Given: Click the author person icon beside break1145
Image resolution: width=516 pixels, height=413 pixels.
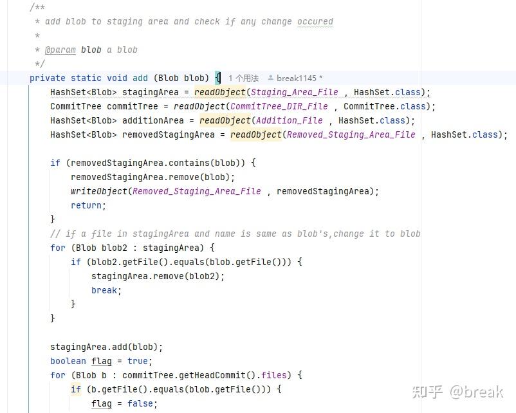Looking at the screenshot, I should pos(270,78).
